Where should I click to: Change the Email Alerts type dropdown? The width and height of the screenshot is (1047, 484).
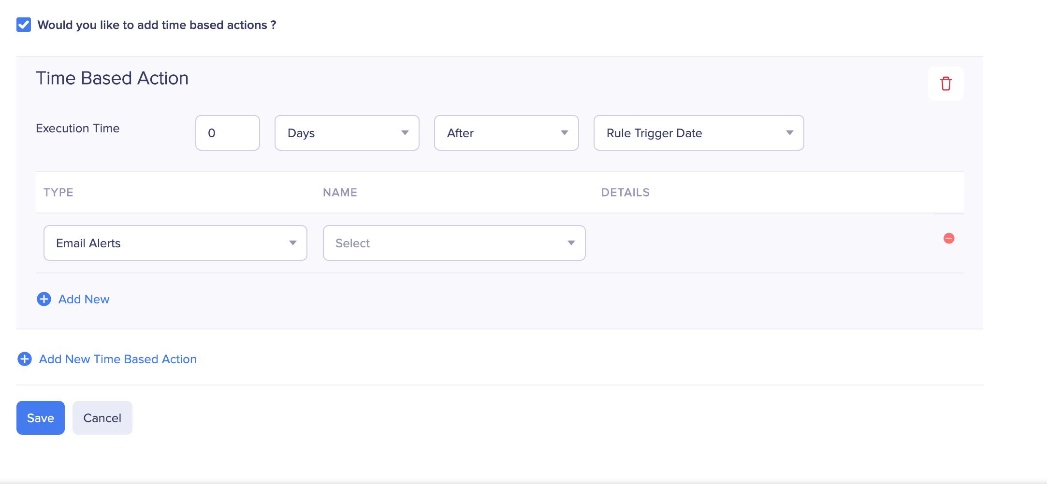(175, 242)
